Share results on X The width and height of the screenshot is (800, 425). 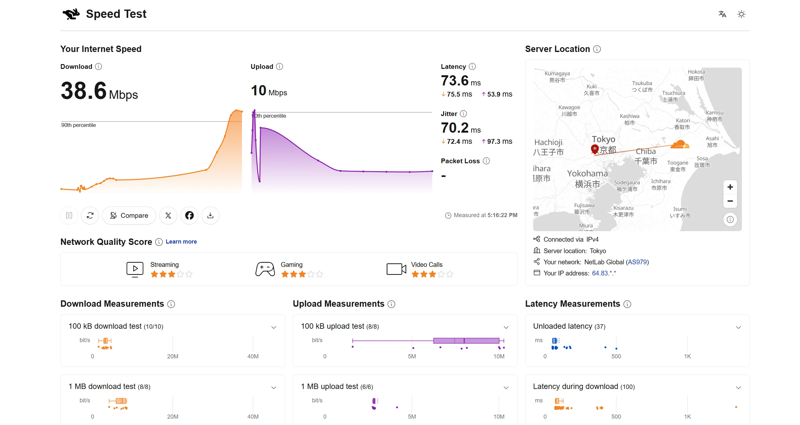pyautogui.click(x=168, y=216)
